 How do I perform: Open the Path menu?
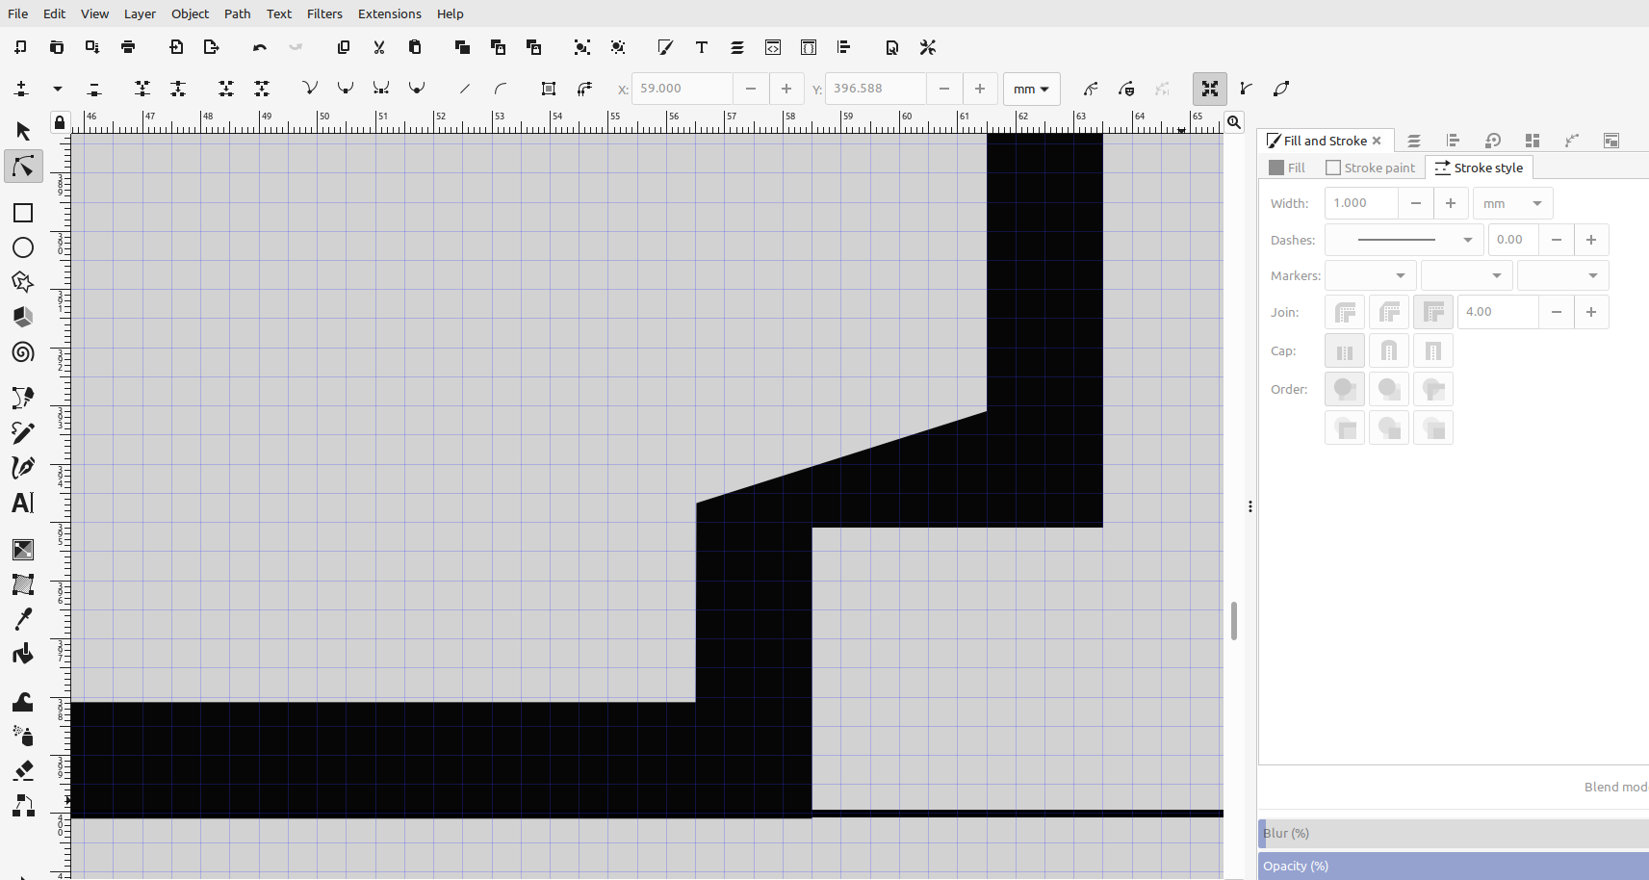(x=237, y=13)
